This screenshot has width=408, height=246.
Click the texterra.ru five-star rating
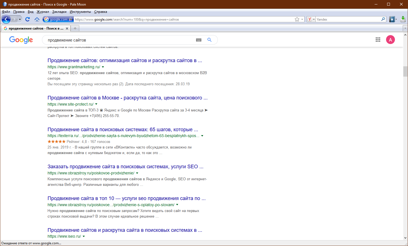(x=56, y=142)
